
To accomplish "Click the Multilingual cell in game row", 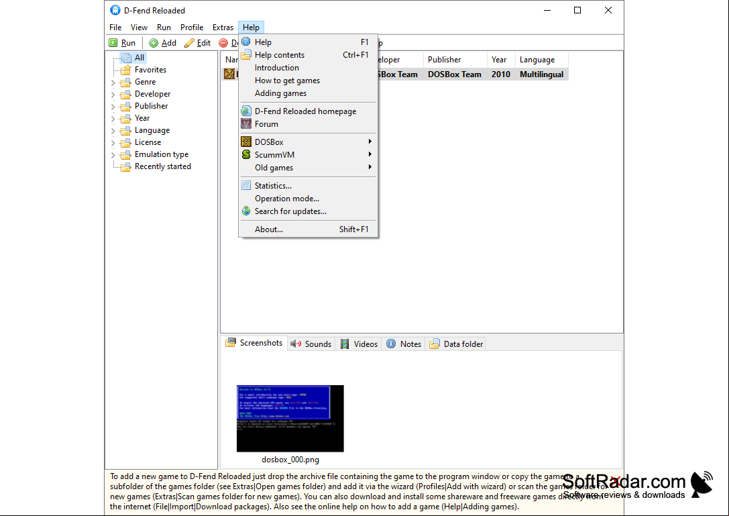I will 542,74.
